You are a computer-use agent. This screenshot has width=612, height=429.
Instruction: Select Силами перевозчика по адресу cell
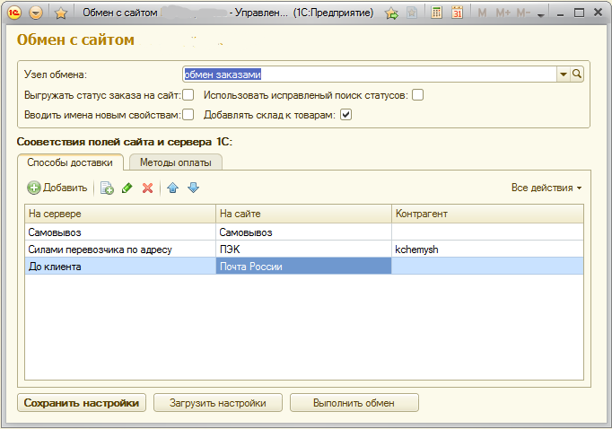(x=120, y=249)
